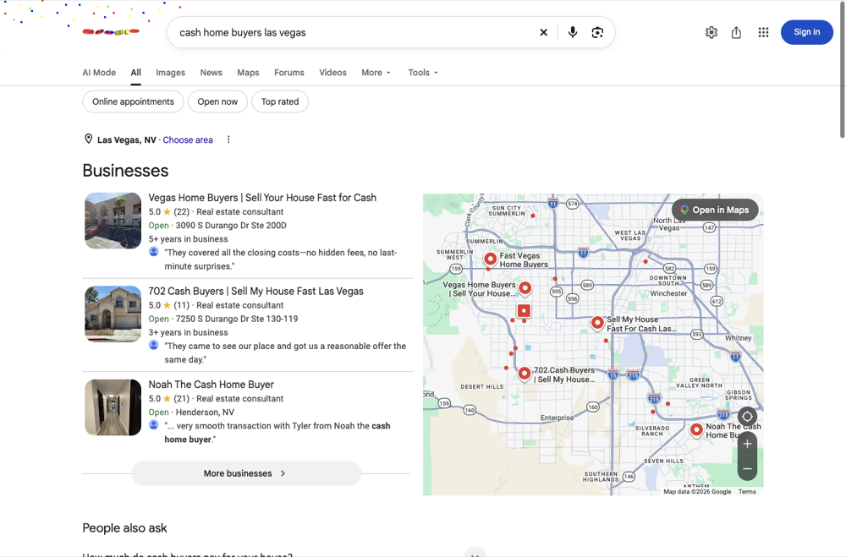Click reviewer avatar under 702 Cash Buyers

(154, 345)
